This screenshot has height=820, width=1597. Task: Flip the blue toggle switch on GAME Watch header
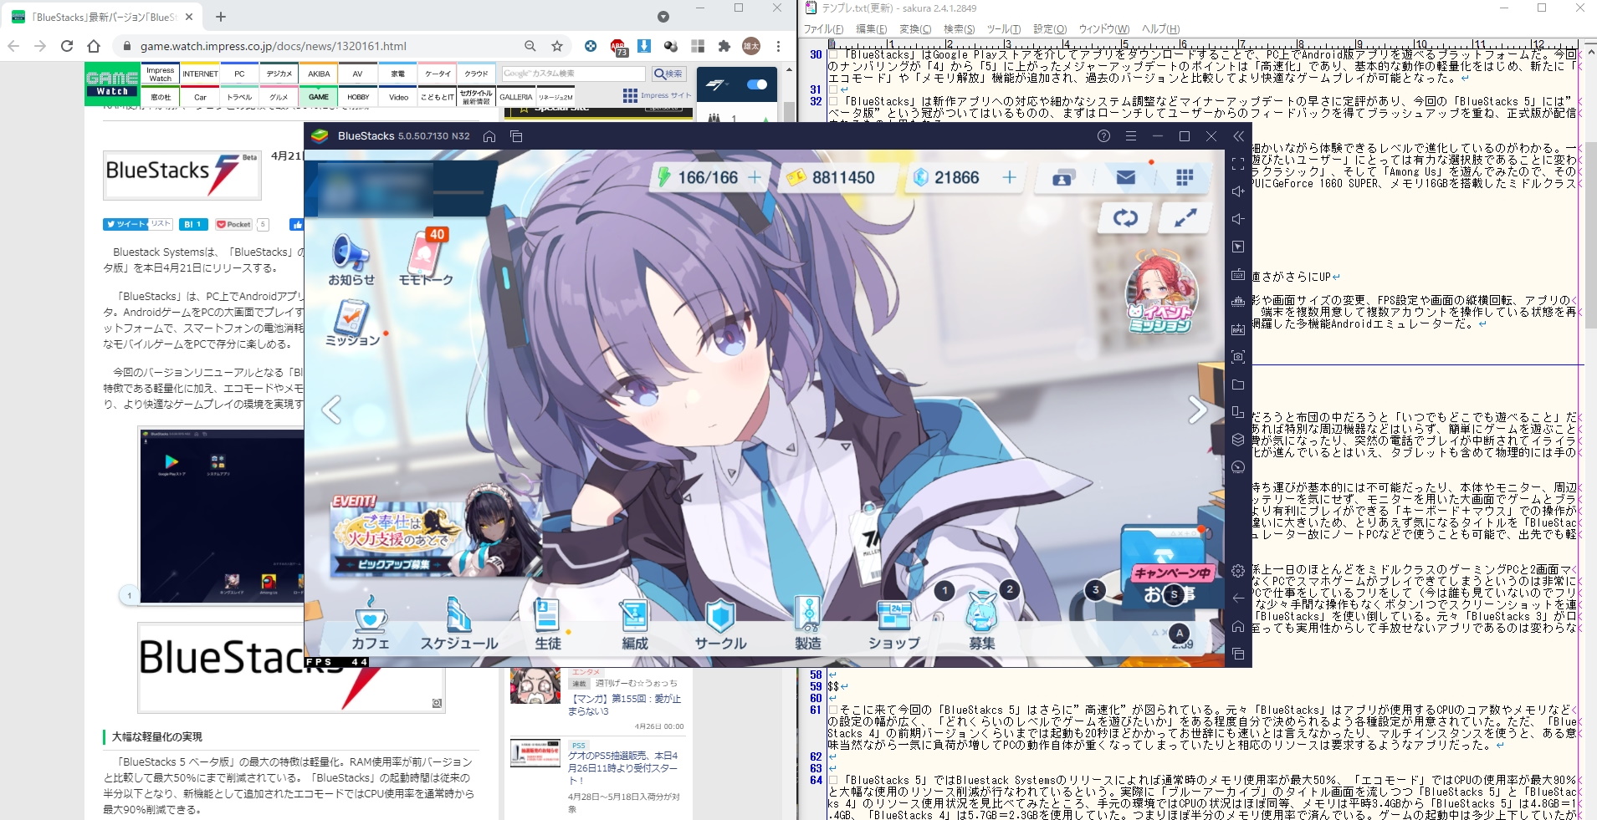coord(757,84)
